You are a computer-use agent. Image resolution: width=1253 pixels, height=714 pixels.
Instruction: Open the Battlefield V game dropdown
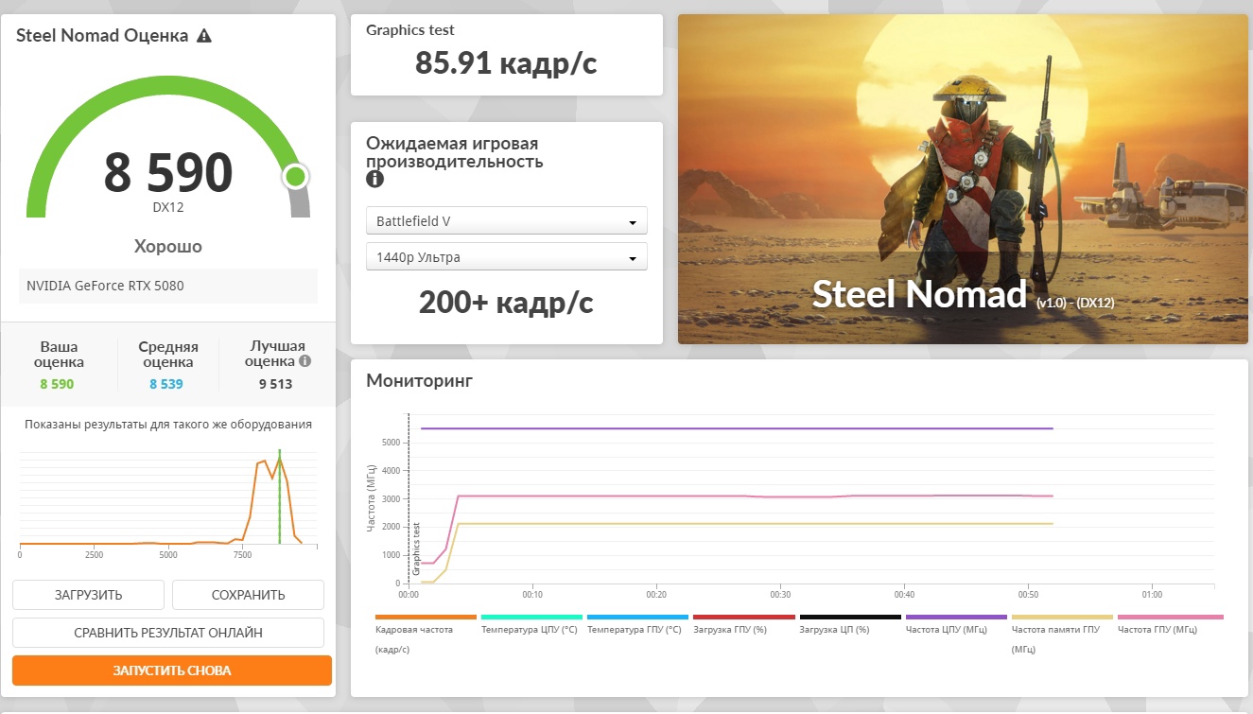coord(507,221)
